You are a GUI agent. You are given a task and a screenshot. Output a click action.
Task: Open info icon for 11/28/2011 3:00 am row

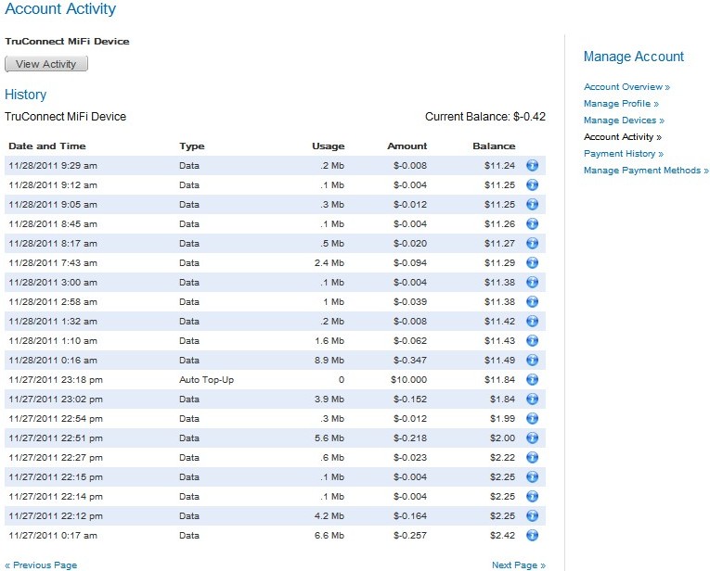point(532,282)
